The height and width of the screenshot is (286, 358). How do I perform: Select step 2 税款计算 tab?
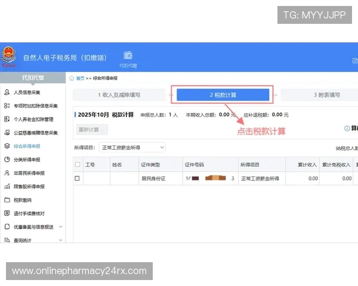click(223, 95)
